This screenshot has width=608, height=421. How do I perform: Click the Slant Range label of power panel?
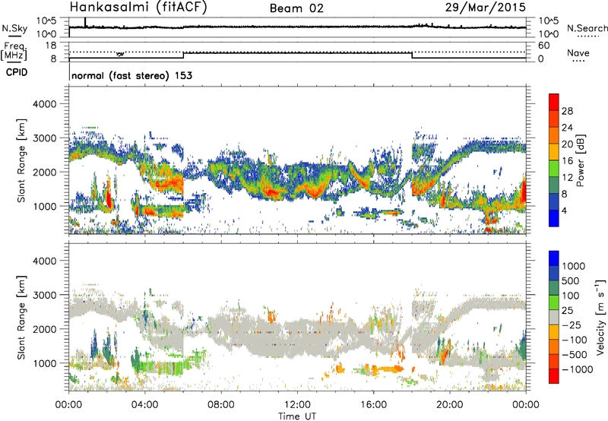(x=21, y=160)
